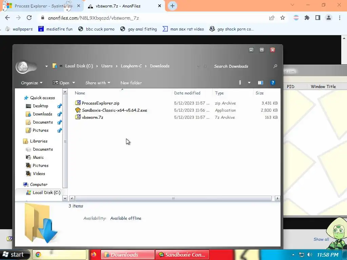
Task: Open Libraries in navigation pane
Action: pyautogui.click(x=35, y=141)
